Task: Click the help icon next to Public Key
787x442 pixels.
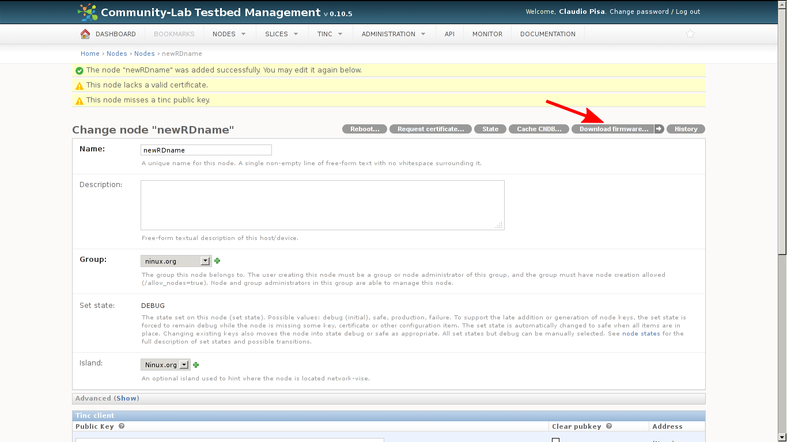Action: click(x=121, y=426)
